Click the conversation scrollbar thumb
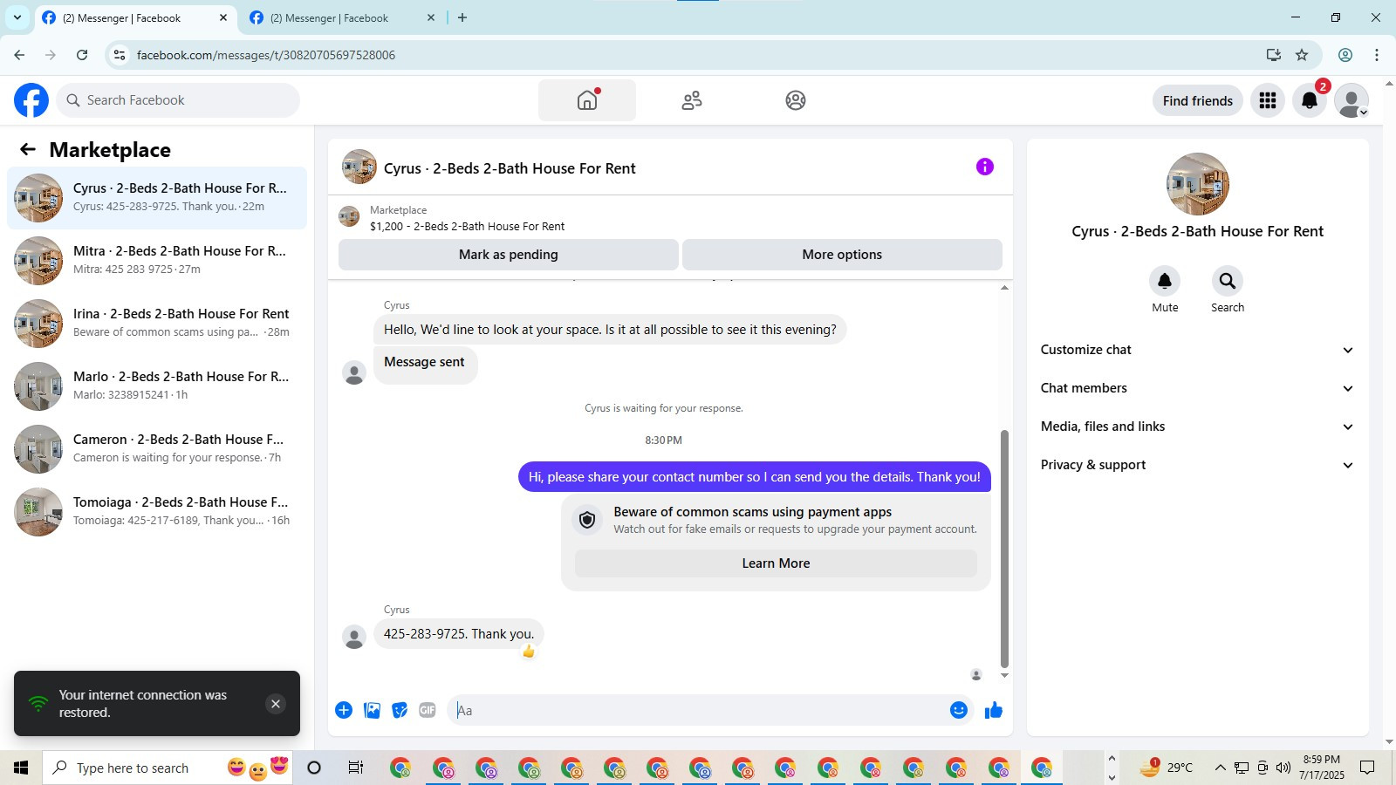Screen dimensions: 1396x785 [x=1004, y=549]
